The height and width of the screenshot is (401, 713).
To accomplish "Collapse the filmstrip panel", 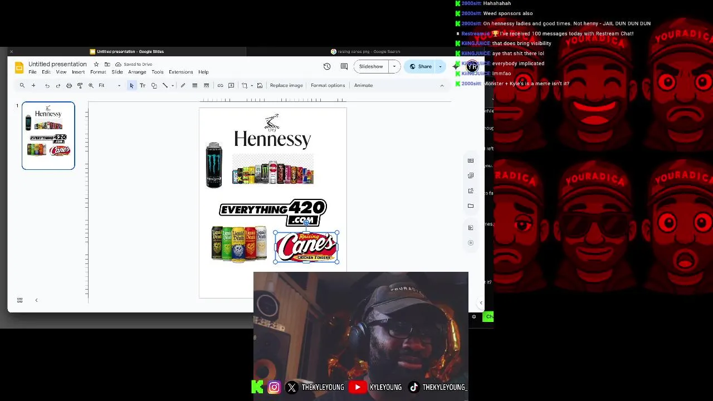I will (x=36, y=300).
